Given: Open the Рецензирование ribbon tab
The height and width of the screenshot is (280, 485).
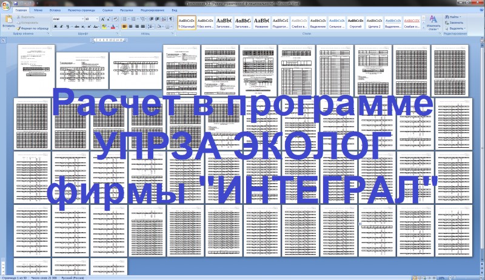Looking at the screenshot, I should [153, 10].
